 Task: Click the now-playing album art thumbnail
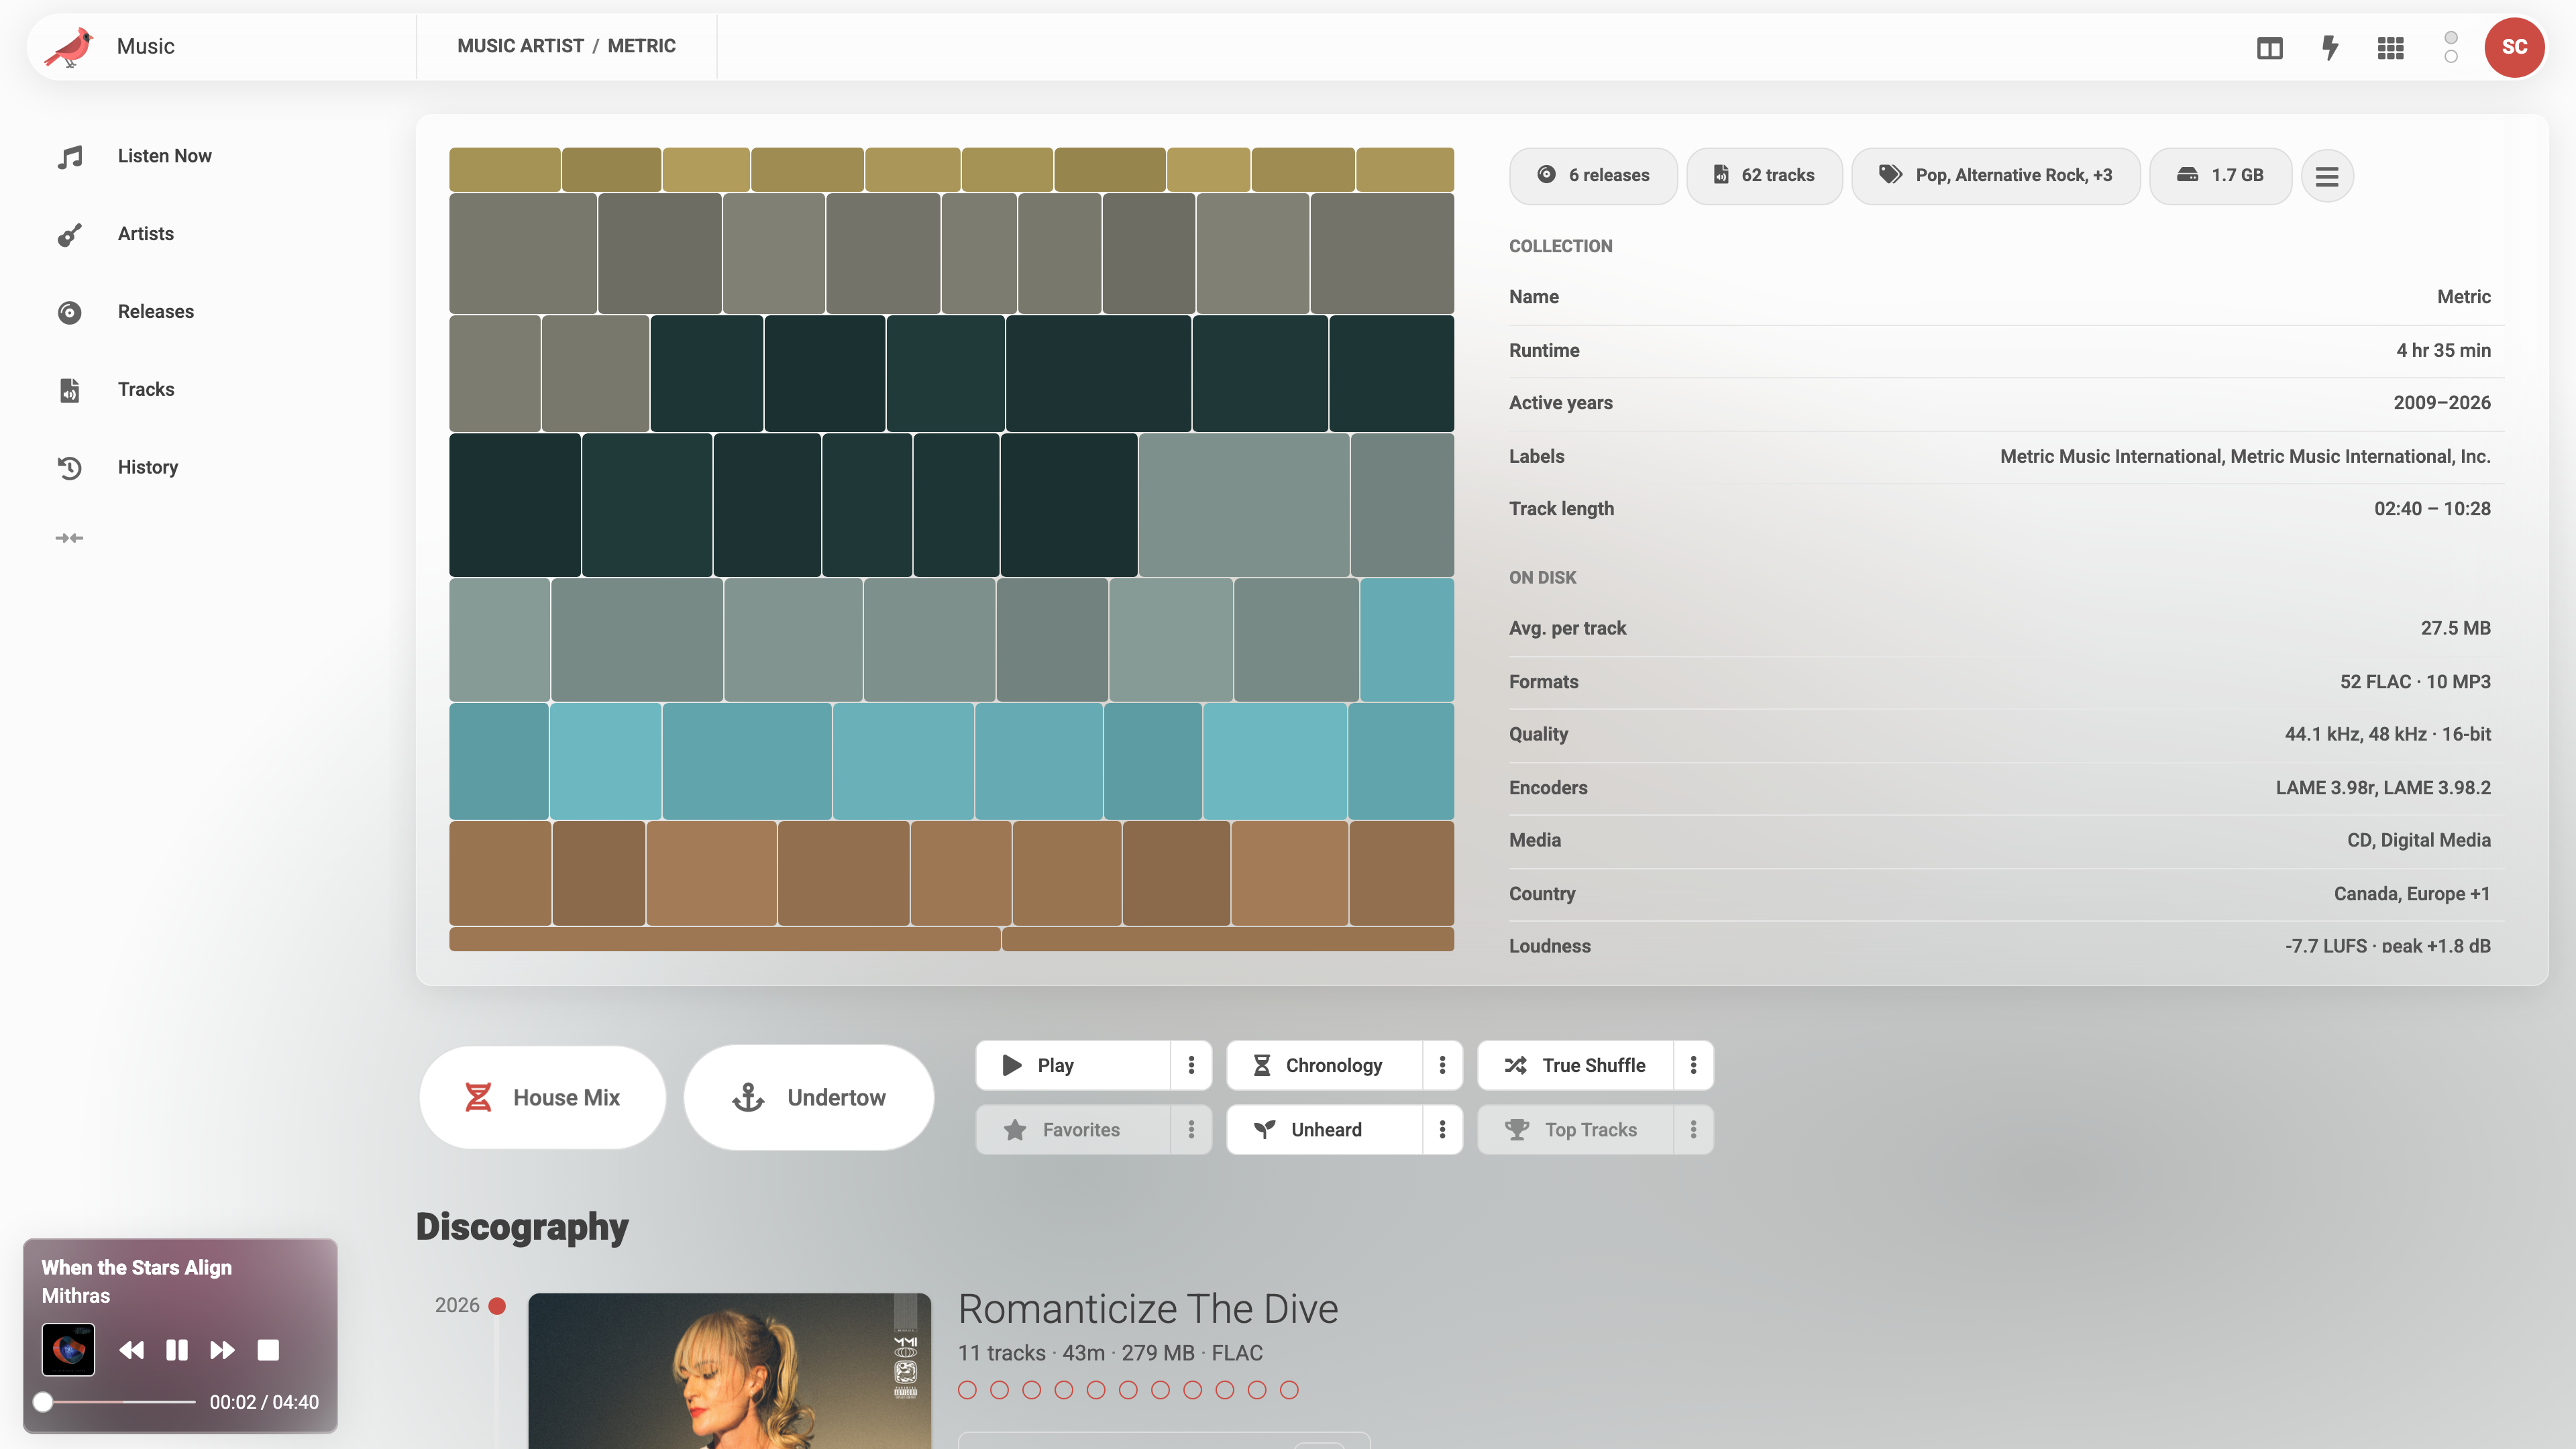pos(68,1350)
